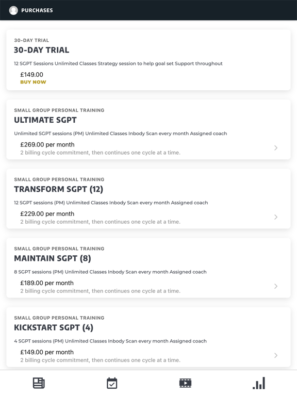Screen dimensions: 297x396
Task: Open the profile avatar icon
Action: [13, 10]
